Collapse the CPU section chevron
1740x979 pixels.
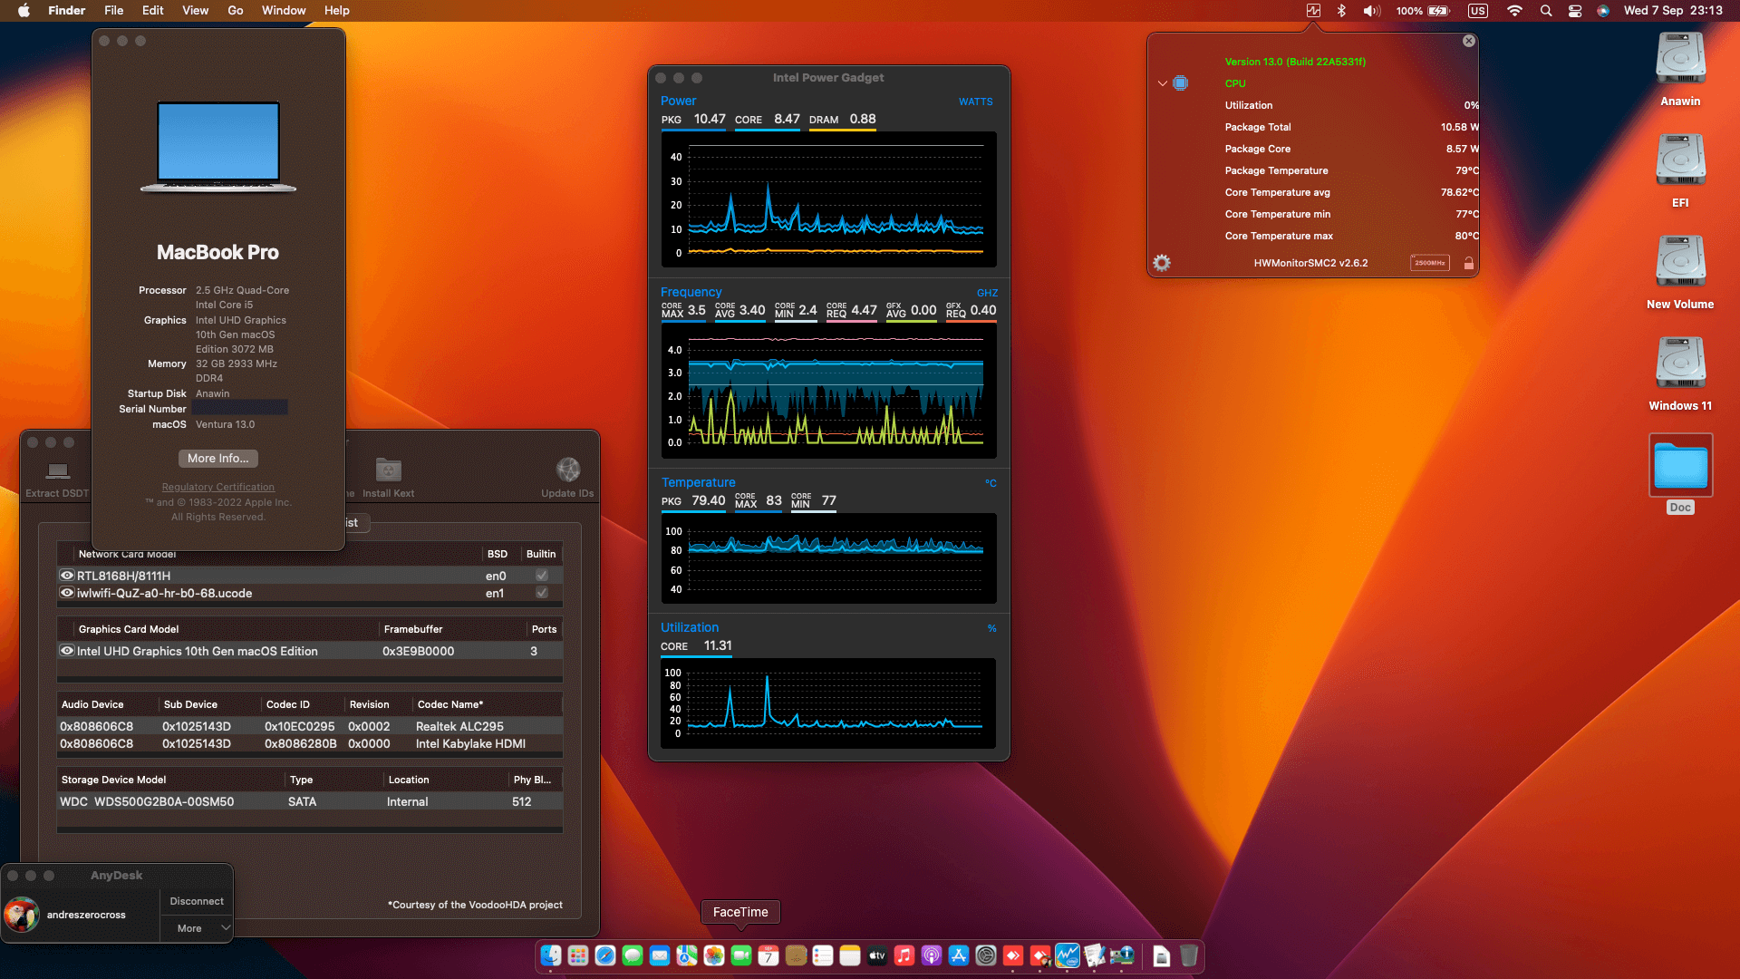[1163, 83]
